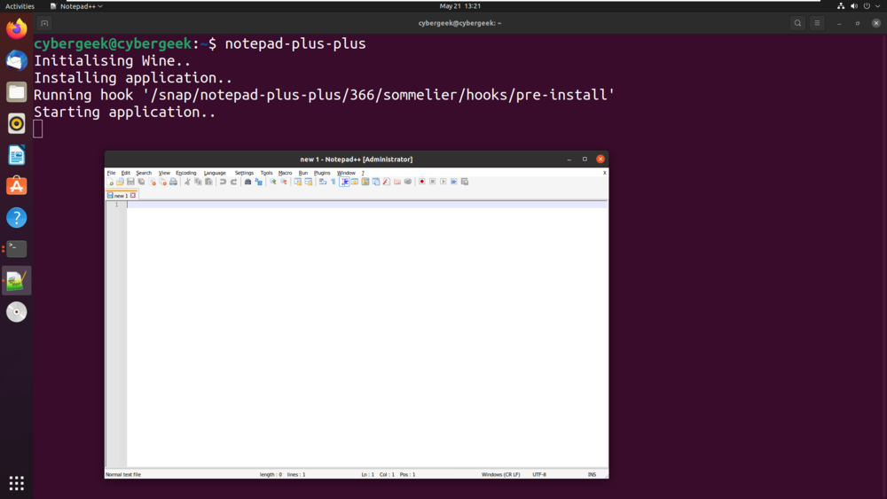This screenshot has width=887, height=499.
Task: Click the Open file folder icon
Action: tap(120, 182)
